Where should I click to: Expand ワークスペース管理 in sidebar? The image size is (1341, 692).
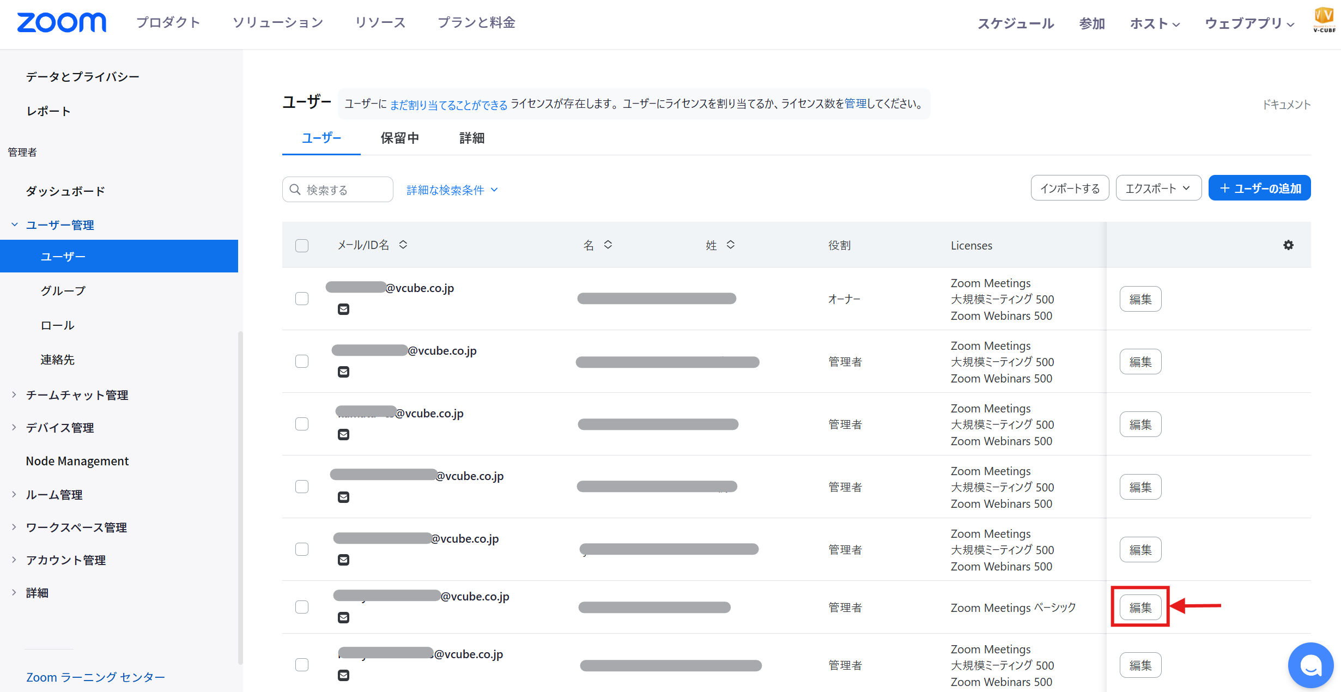[x=14, y=527]
